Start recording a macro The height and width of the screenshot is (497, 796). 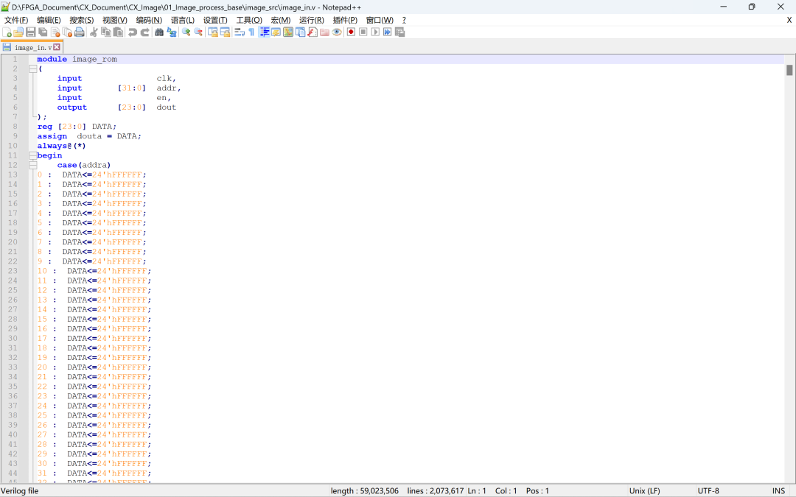coord(351,32)
